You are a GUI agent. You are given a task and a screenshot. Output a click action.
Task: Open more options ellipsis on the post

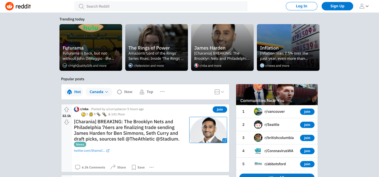pyautogui.click(x=152, y=167)
